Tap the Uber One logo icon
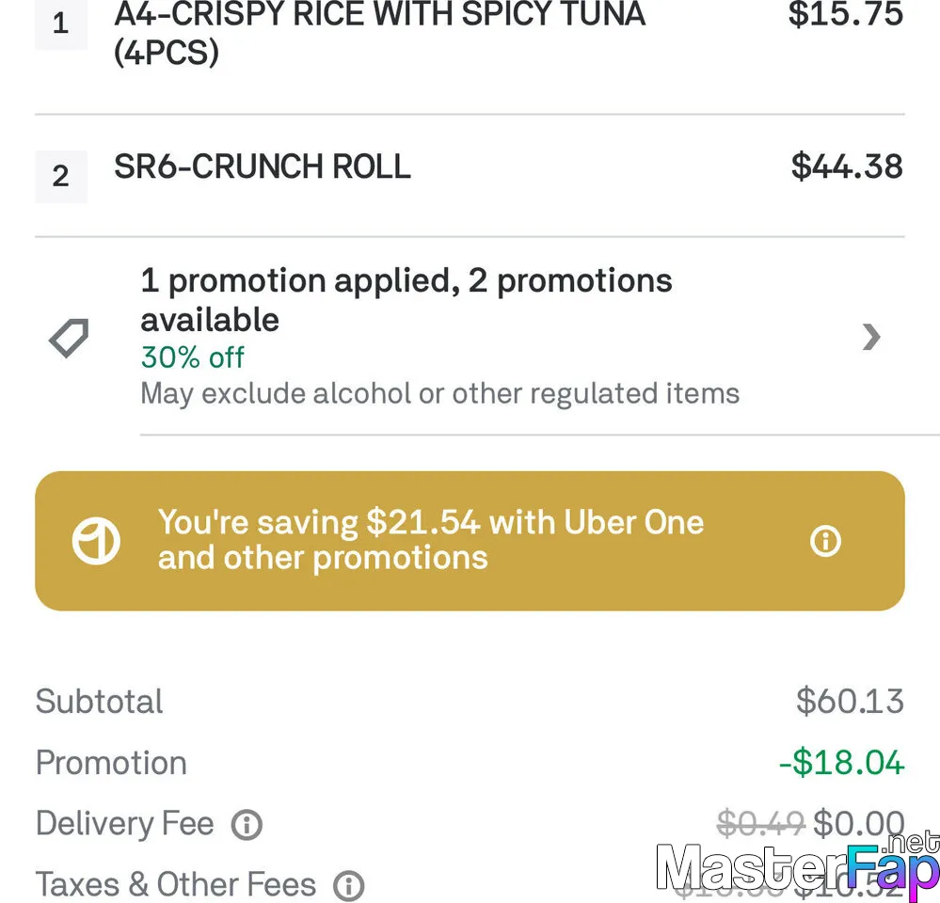 click(96, 541)
